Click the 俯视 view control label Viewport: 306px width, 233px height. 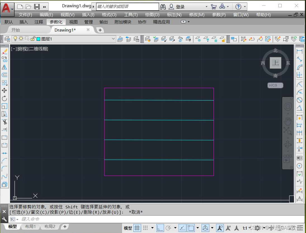tap(23, 49)
